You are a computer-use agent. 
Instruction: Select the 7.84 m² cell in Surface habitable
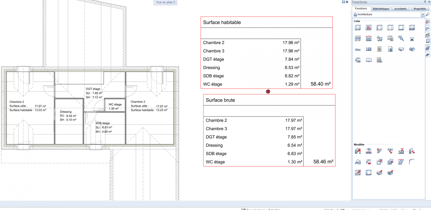click(291, 59)
